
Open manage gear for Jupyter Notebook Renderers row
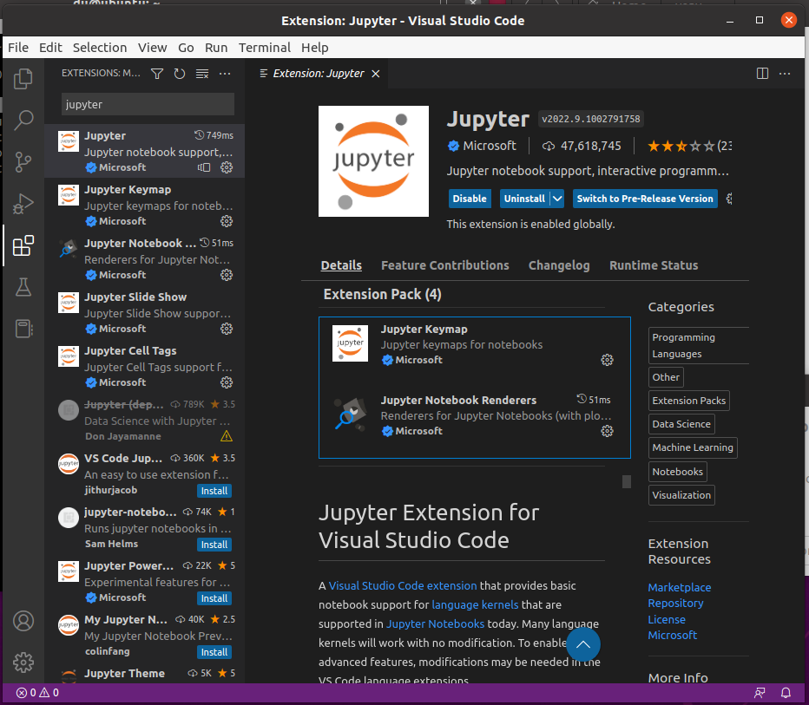point(227,275)
